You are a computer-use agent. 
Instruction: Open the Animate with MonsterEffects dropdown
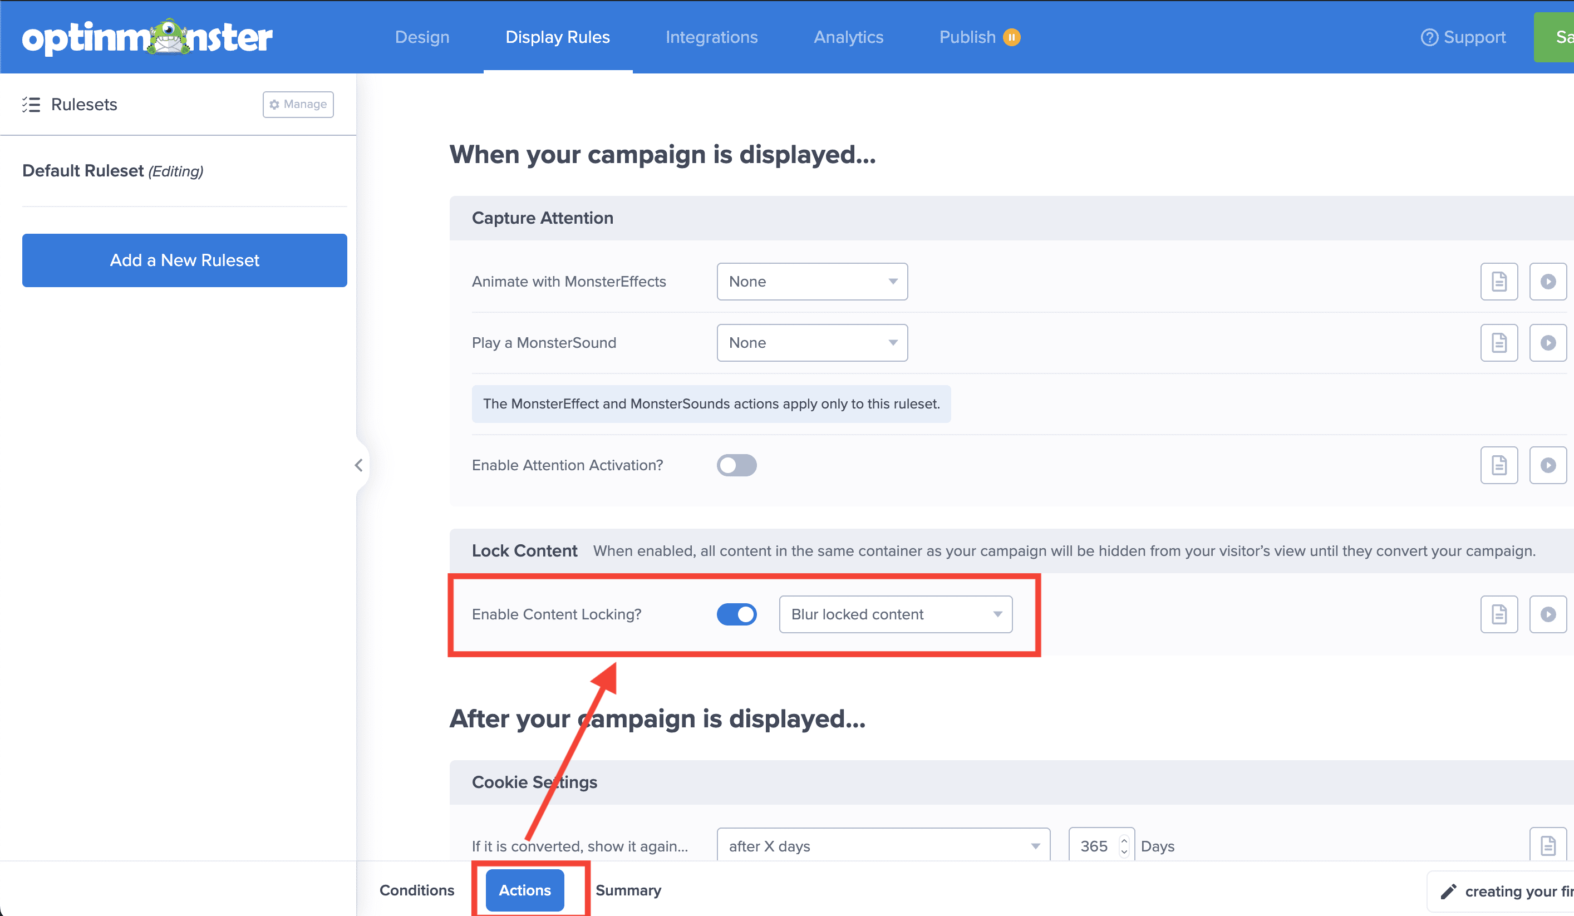point(811,282)
